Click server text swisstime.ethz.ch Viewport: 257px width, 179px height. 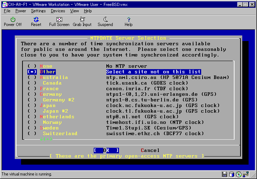(133, 133)
